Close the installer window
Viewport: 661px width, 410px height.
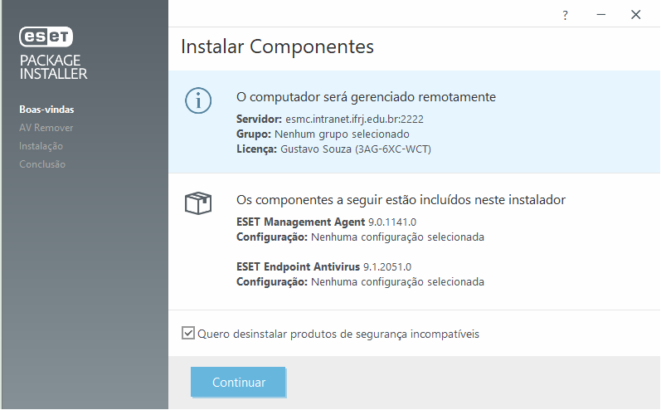pyautogui.click(x=636, y=15)
